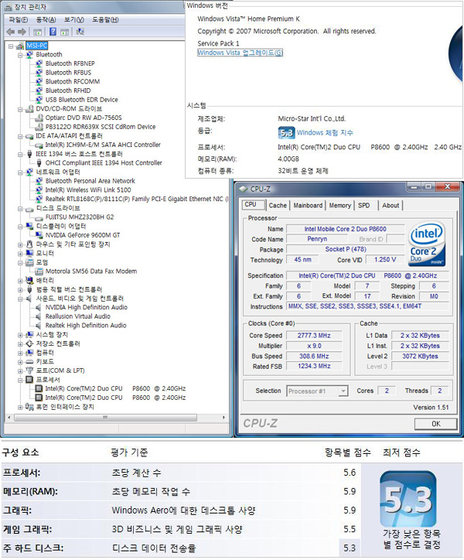Image resolution: width=464 pixels, height=560 pixels.
Task: Select Intel Wireless WiFi Link 5100 icon
Action: (39, 190)
